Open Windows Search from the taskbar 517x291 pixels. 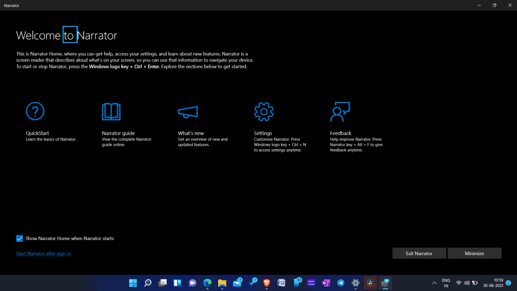147,283
